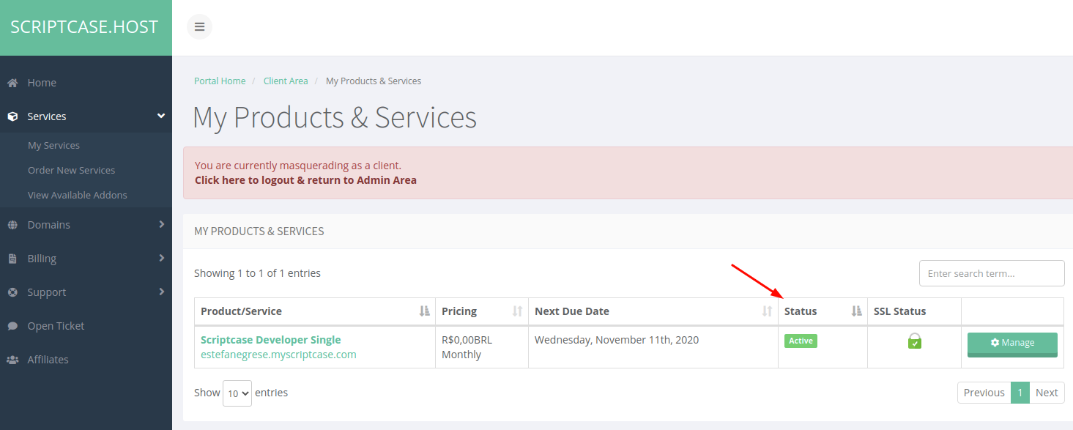Sort by Status column sort icon
The image size is (1073, 430).
pyautogui.click(x=856, y=311)
